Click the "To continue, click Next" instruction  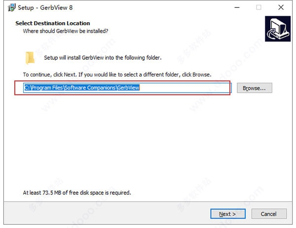pos(117,75)
